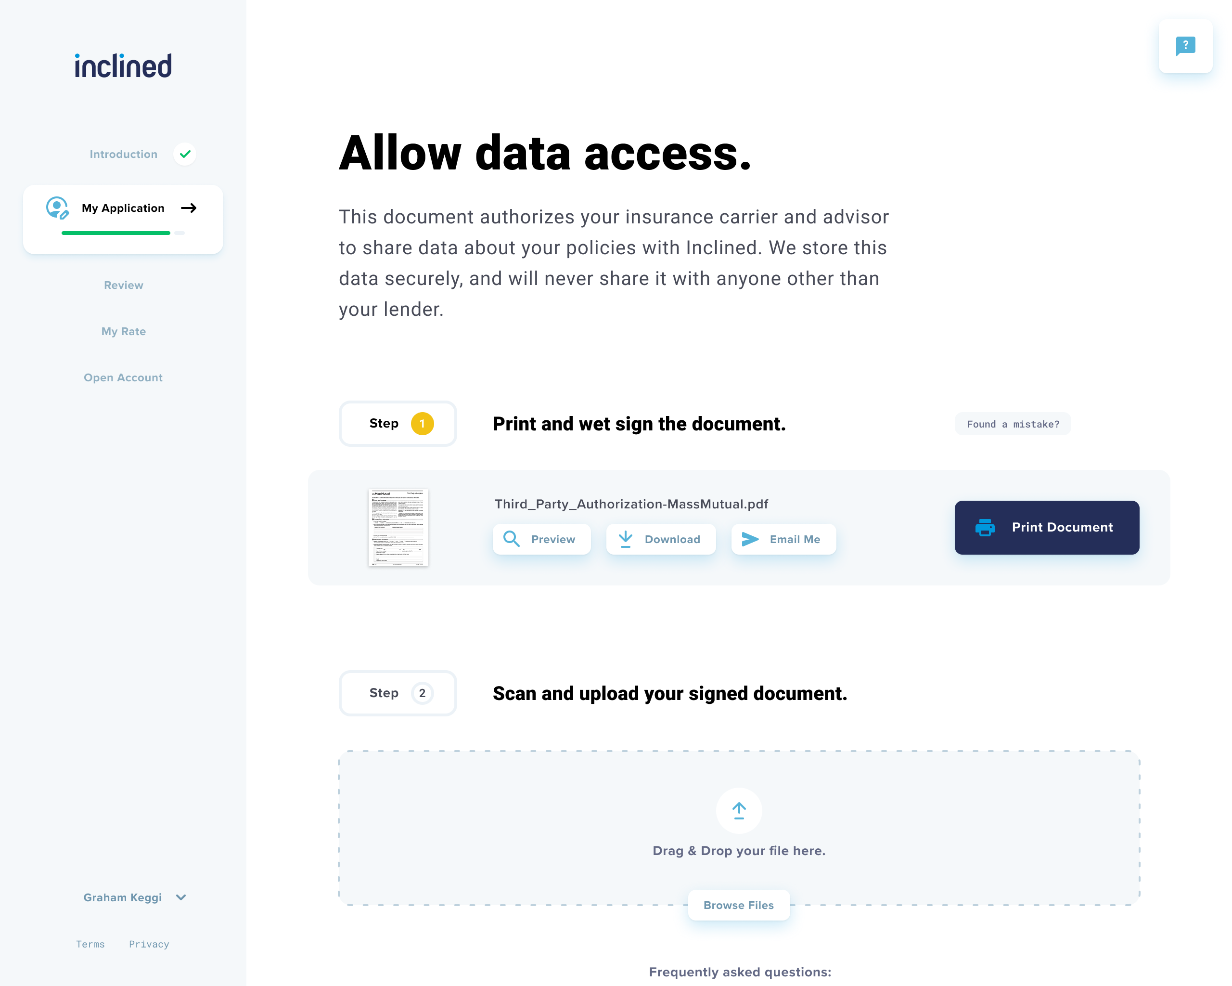Click the Download arrow icon
Screen dimensions: 1232x986
click(626, 539)
